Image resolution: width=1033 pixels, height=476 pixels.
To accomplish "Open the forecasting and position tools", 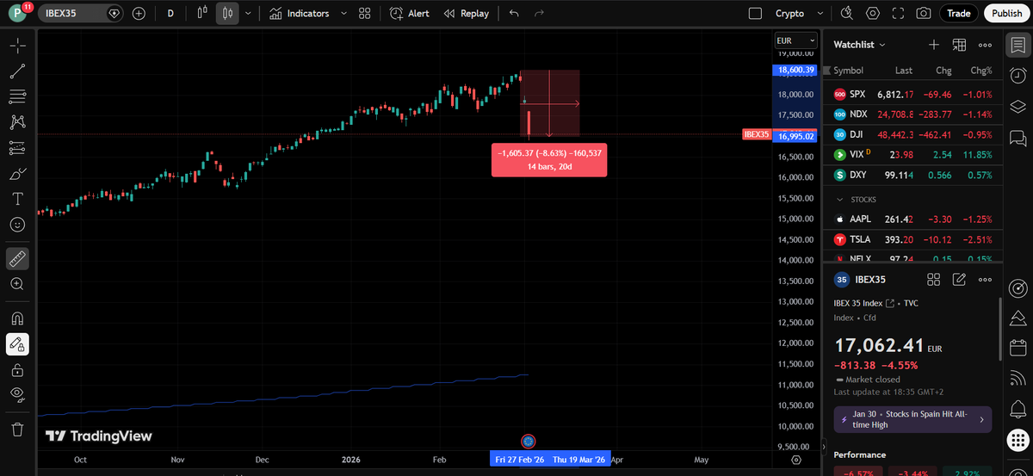I will 17,148.
